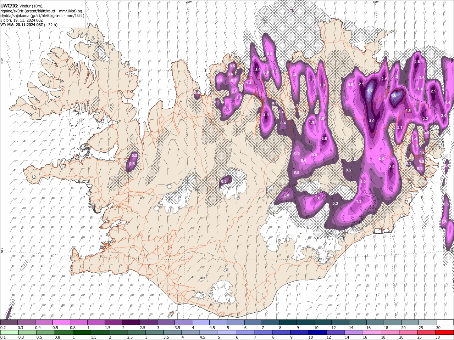The image size is (454, 340).
Task: Click the 4.3 snowfall value on the map
Action: [x=370, y=91]
